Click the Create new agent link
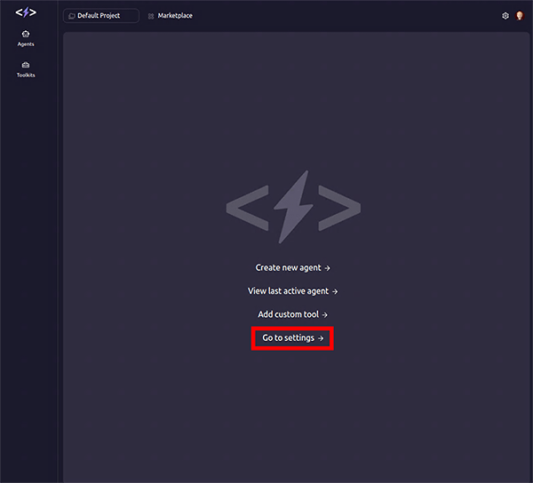The image size is (533, 483). pyautogui.click(x=292, y=267)
